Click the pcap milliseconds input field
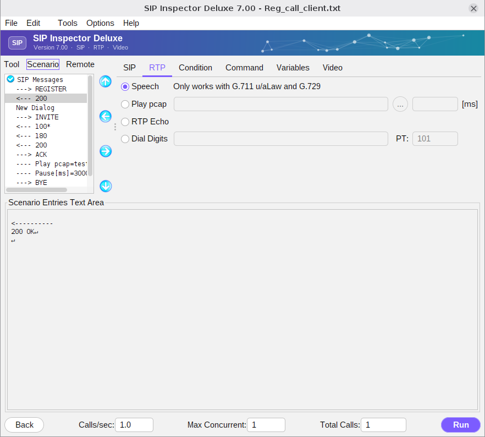 (435, 104)
